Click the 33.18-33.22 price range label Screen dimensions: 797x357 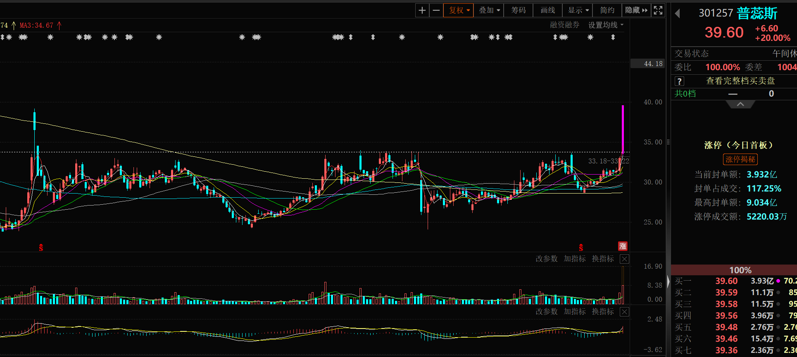coord(609,161)
